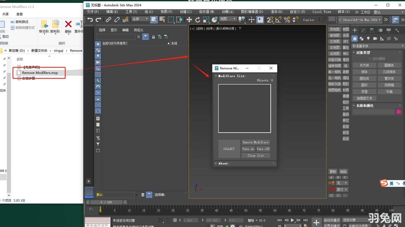
Task: Open the 标准基本体 primitives dropdown
Action: tap(377, 46)
